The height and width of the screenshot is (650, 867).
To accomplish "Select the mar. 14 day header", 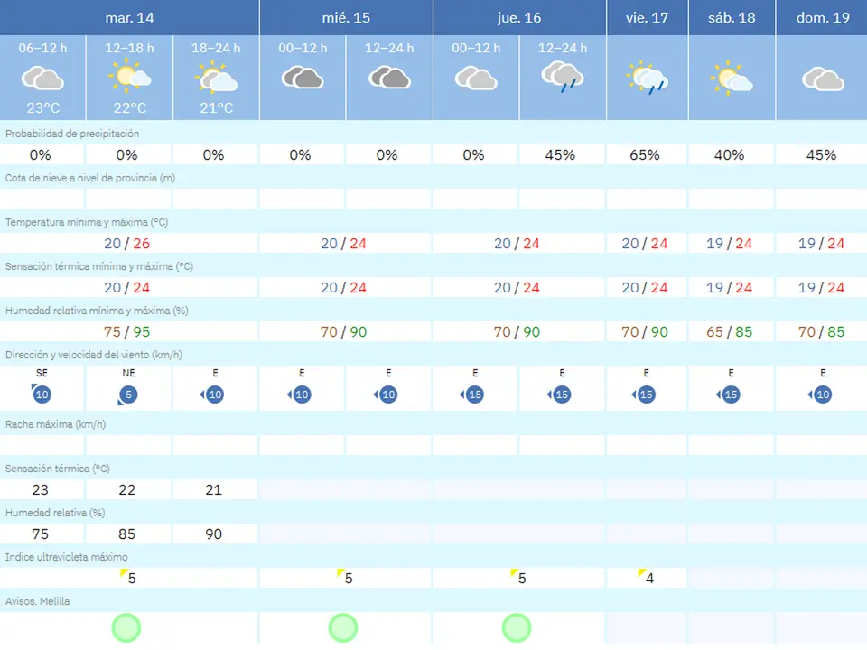I will click(x=129, y=18).
